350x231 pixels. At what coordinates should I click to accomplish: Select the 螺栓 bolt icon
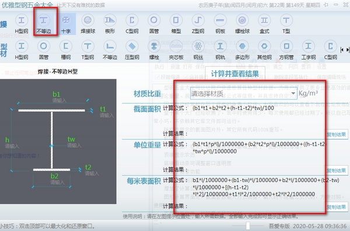(154, 50)
